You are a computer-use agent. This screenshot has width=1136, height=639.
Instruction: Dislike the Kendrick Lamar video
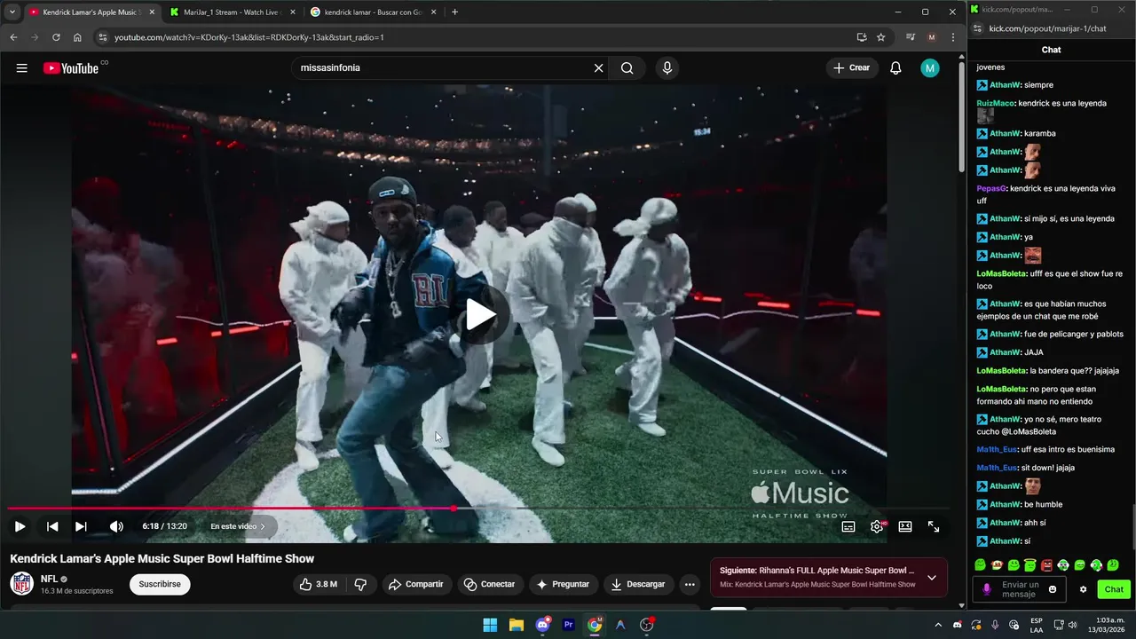tap(360, 584)
